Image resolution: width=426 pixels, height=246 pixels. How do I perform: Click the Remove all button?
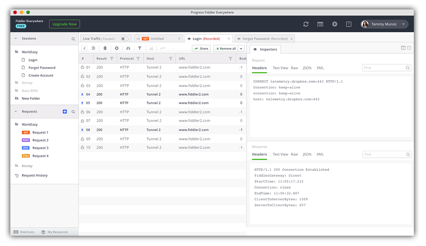(226, 48)
